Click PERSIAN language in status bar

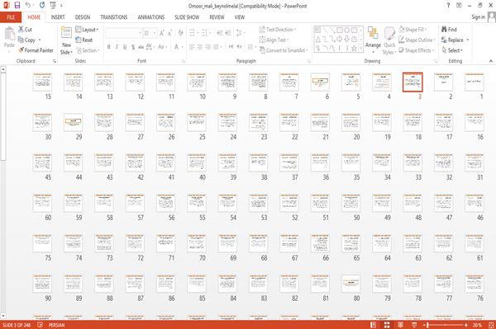(56, 325)
